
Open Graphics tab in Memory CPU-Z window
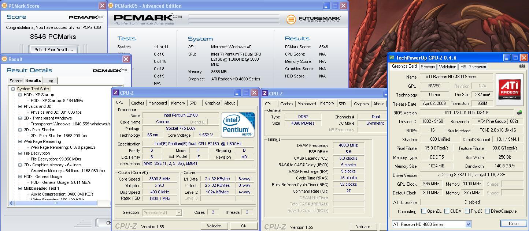point(362,104)
